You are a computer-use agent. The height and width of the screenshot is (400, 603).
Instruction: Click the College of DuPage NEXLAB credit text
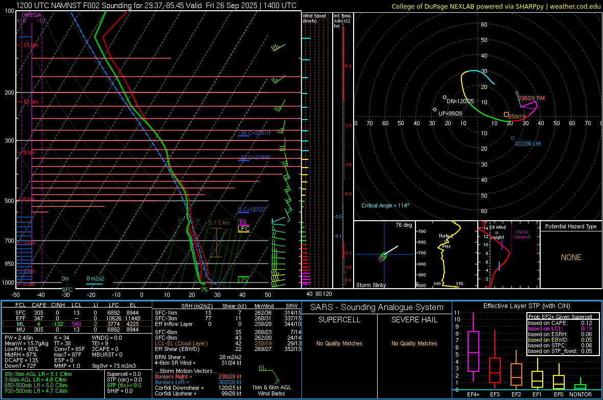coord(496,6)
